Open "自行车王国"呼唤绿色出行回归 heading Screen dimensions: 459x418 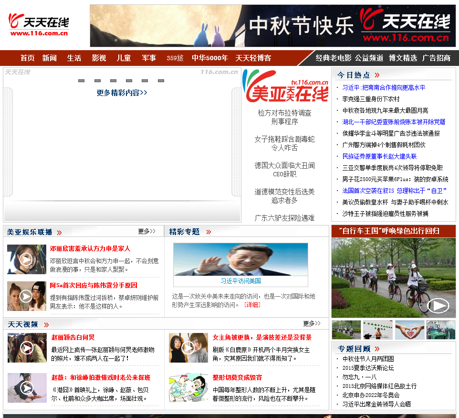tap(389, 231)
